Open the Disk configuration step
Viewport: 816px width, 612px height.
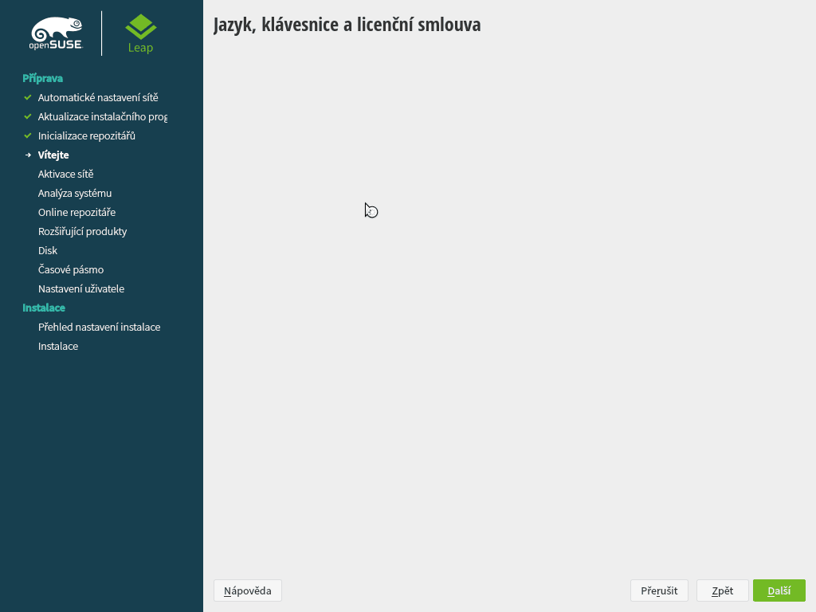click(47, 250)
